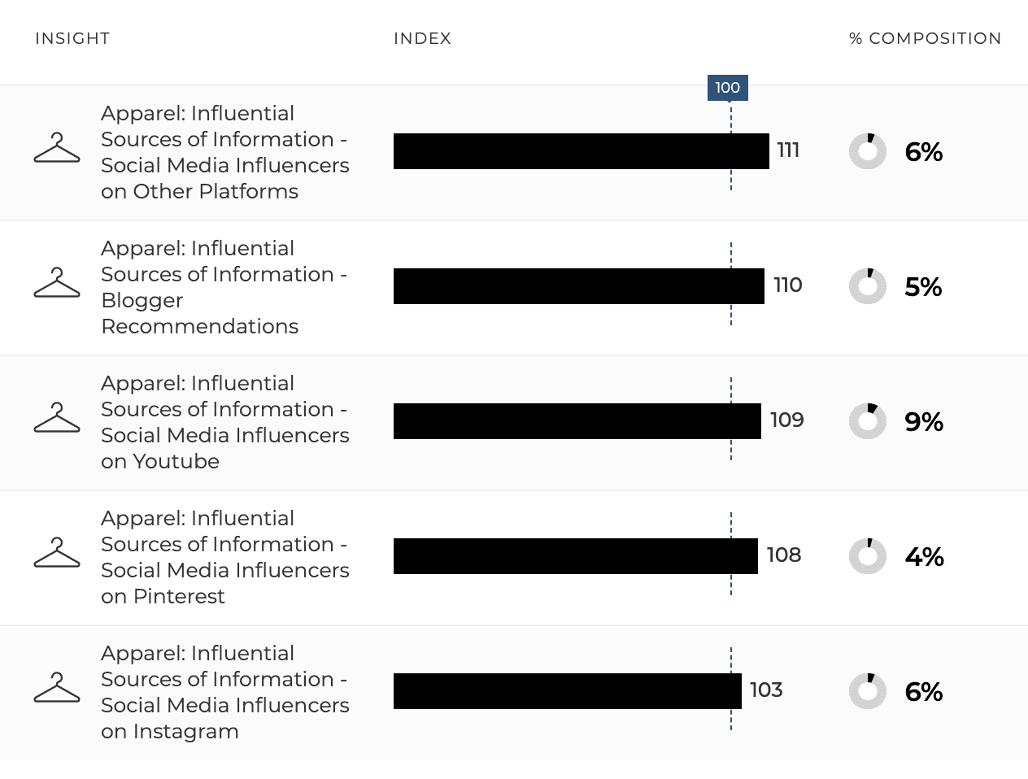The height and width of the screenshot is (779, 1028).
Task: Click the index bar valued 103
Action: pos(568,691)
